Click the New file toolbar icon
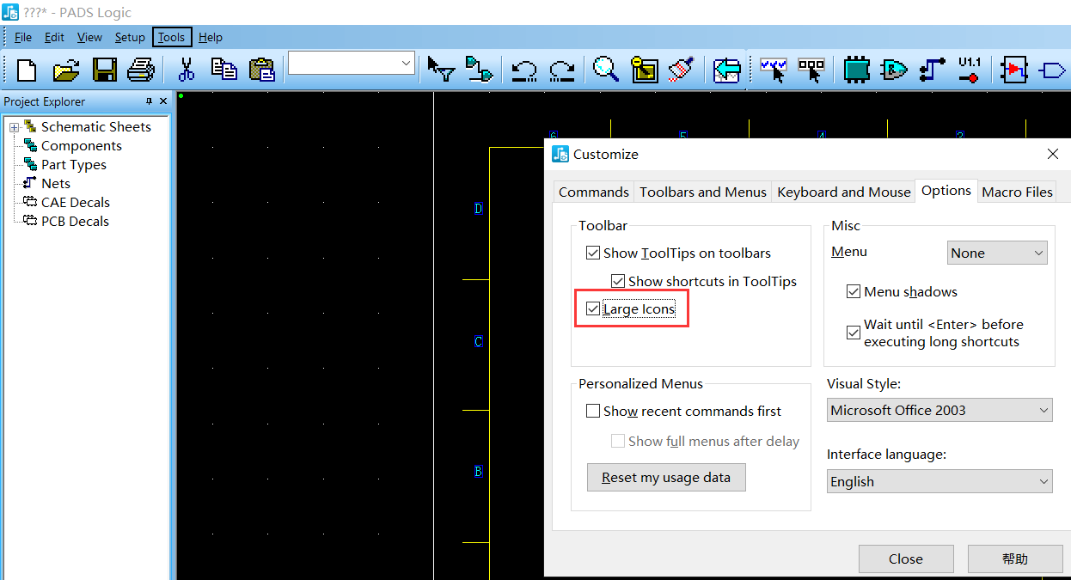The height and width of the screenshot is (580, 1071). (28, 70)
